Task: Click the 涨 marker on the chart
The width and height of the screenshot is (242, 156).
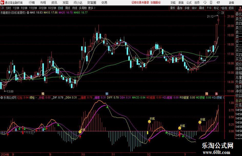Action: click(x=216, y=94)
